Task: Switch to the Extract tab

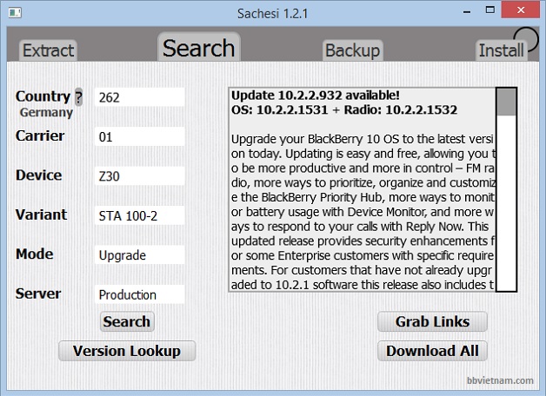Action: tap(49, 50)
